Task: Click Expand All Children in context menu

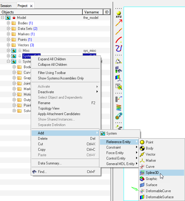Action: point(52,59)
